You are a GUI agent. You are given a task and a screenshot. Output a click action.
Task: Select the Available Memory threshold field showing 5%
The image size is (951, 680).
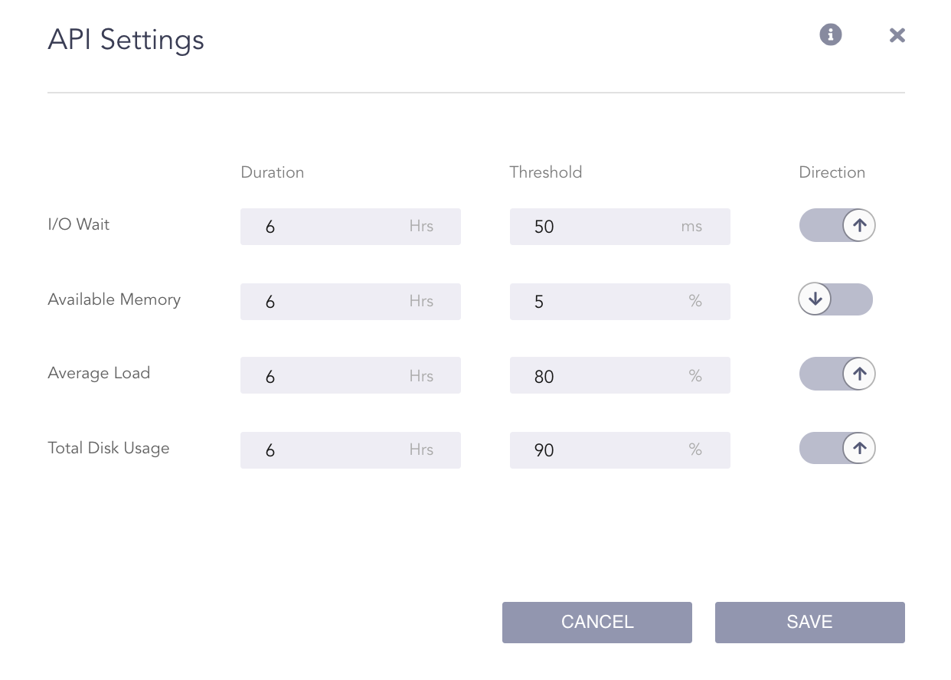[619, 302]
